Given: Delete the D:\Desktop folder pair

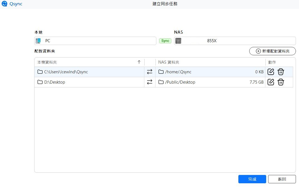Looking at the screenshot, I should point(281,82).
